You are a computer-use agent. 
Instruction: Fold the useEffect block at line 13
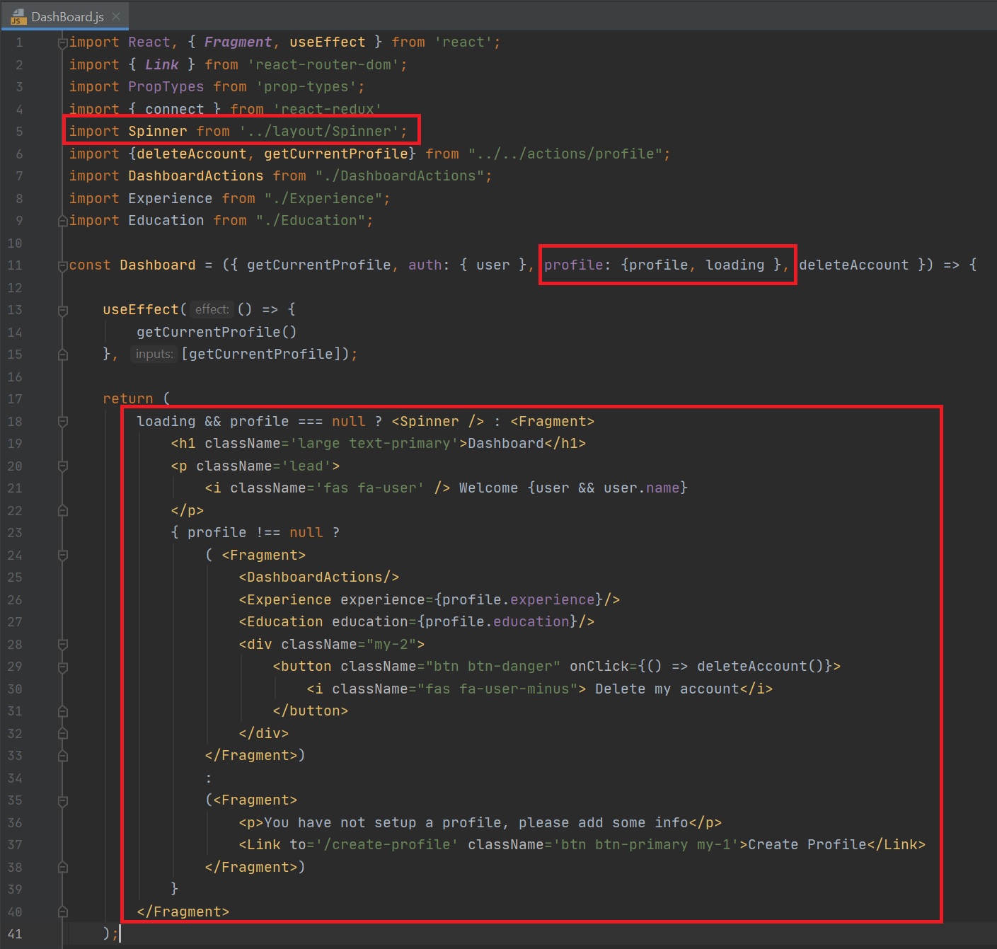[x=63, y=310]
